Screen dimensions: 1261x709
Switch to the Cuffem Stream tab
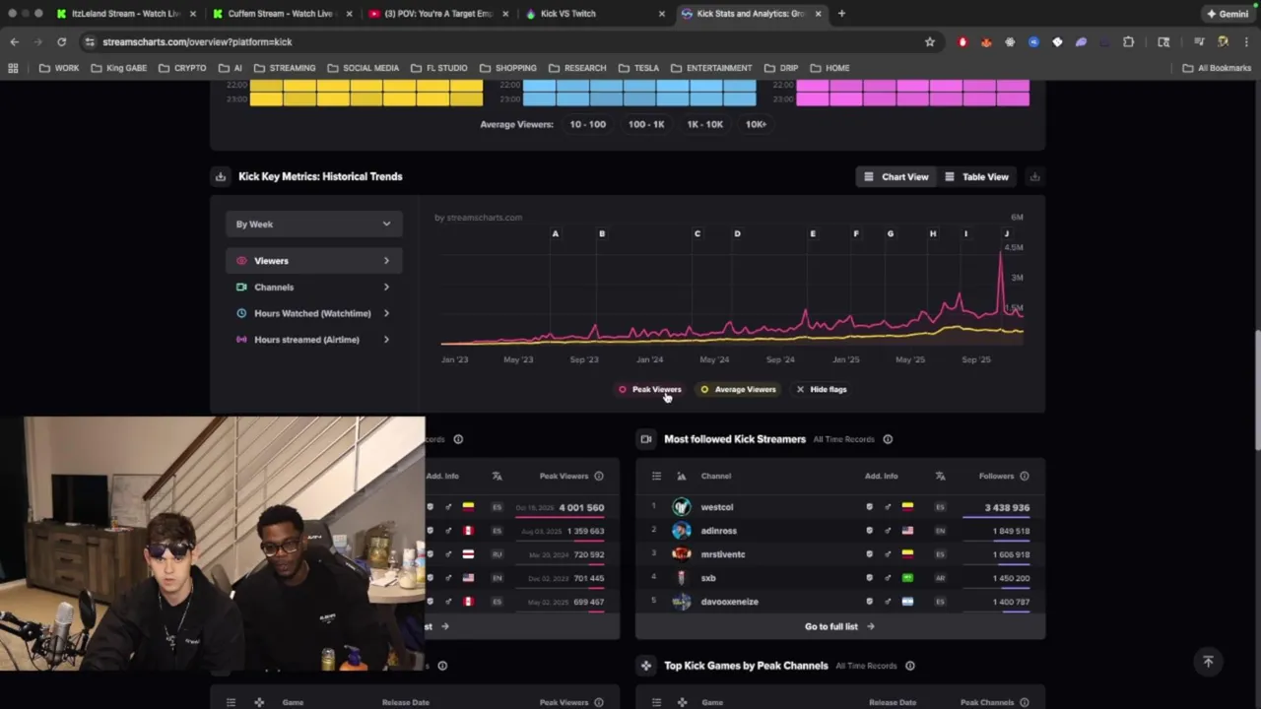pos(281,14)
